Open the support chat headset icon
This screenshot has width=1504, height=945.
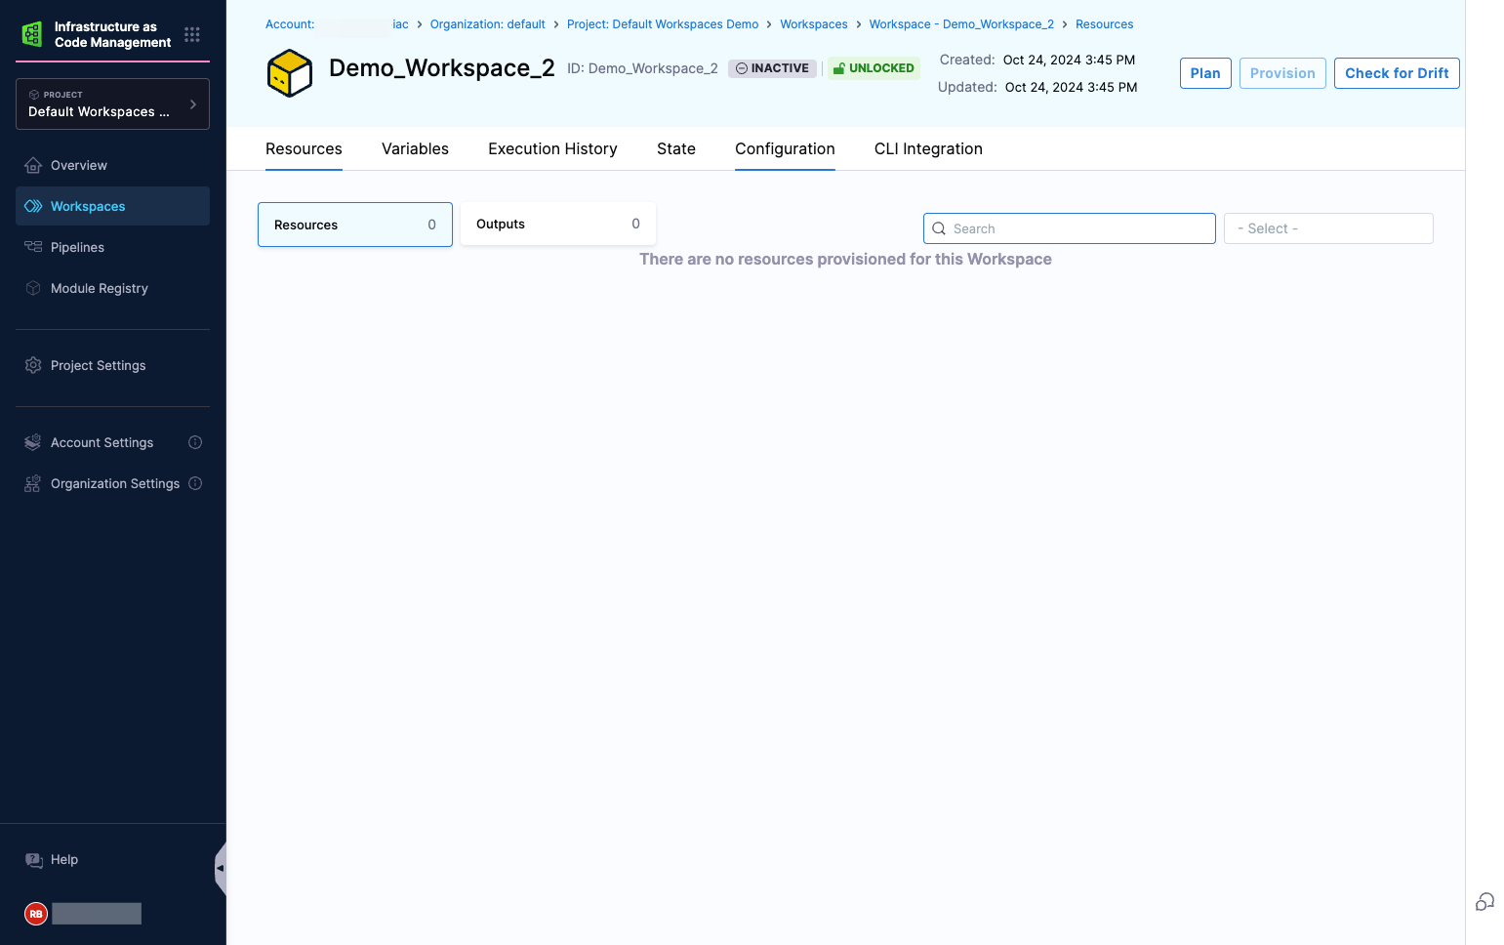pos(1484,902)
